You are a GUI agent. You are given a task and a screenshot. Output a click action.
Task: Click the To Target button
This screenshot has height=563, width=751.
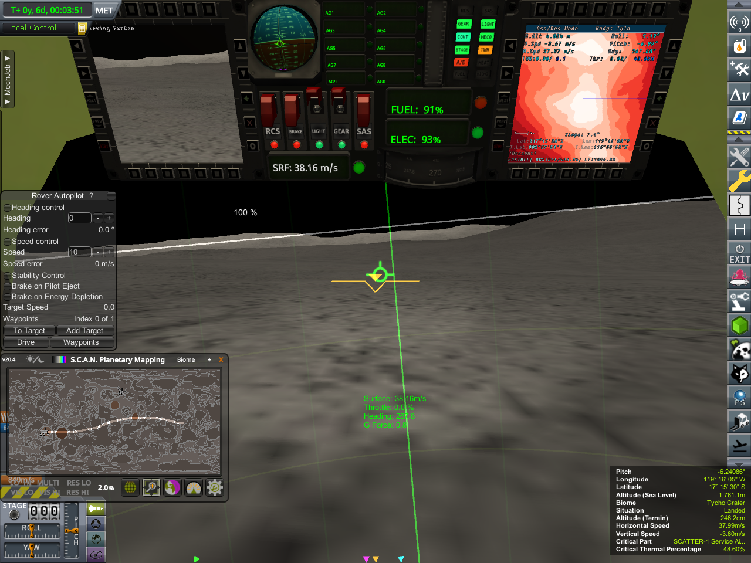pyautogui.click(x=29, y=331)
